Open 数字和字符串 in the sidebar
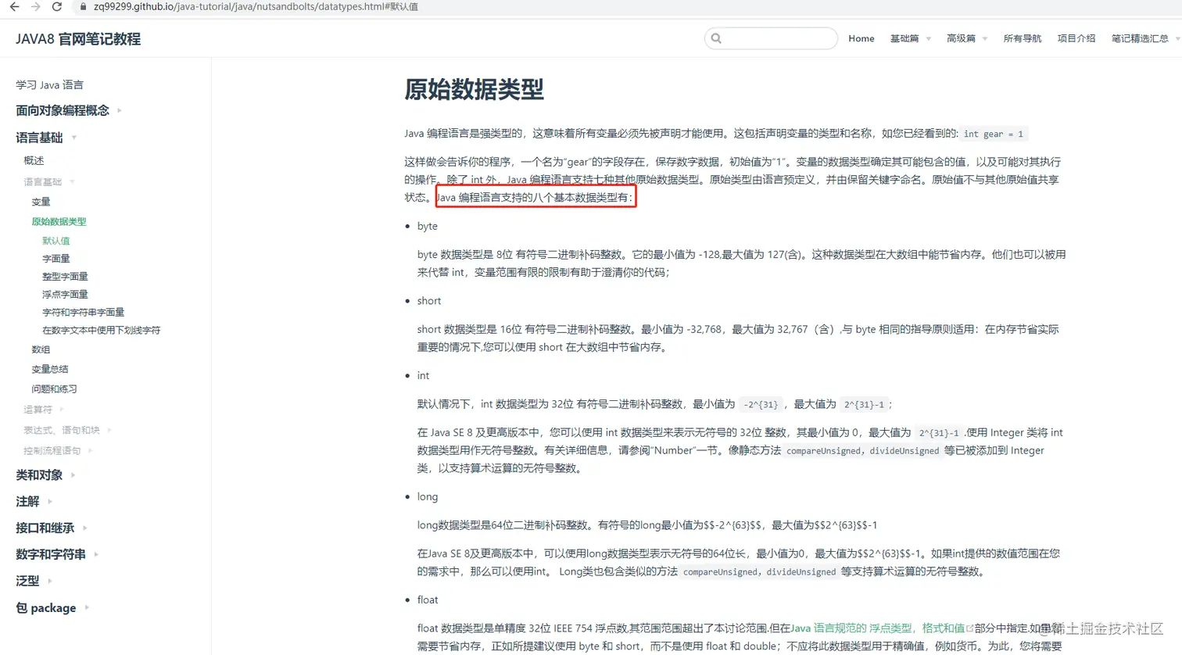Image resolution: width=1182 pixels, height=655 pixels. 51,555
